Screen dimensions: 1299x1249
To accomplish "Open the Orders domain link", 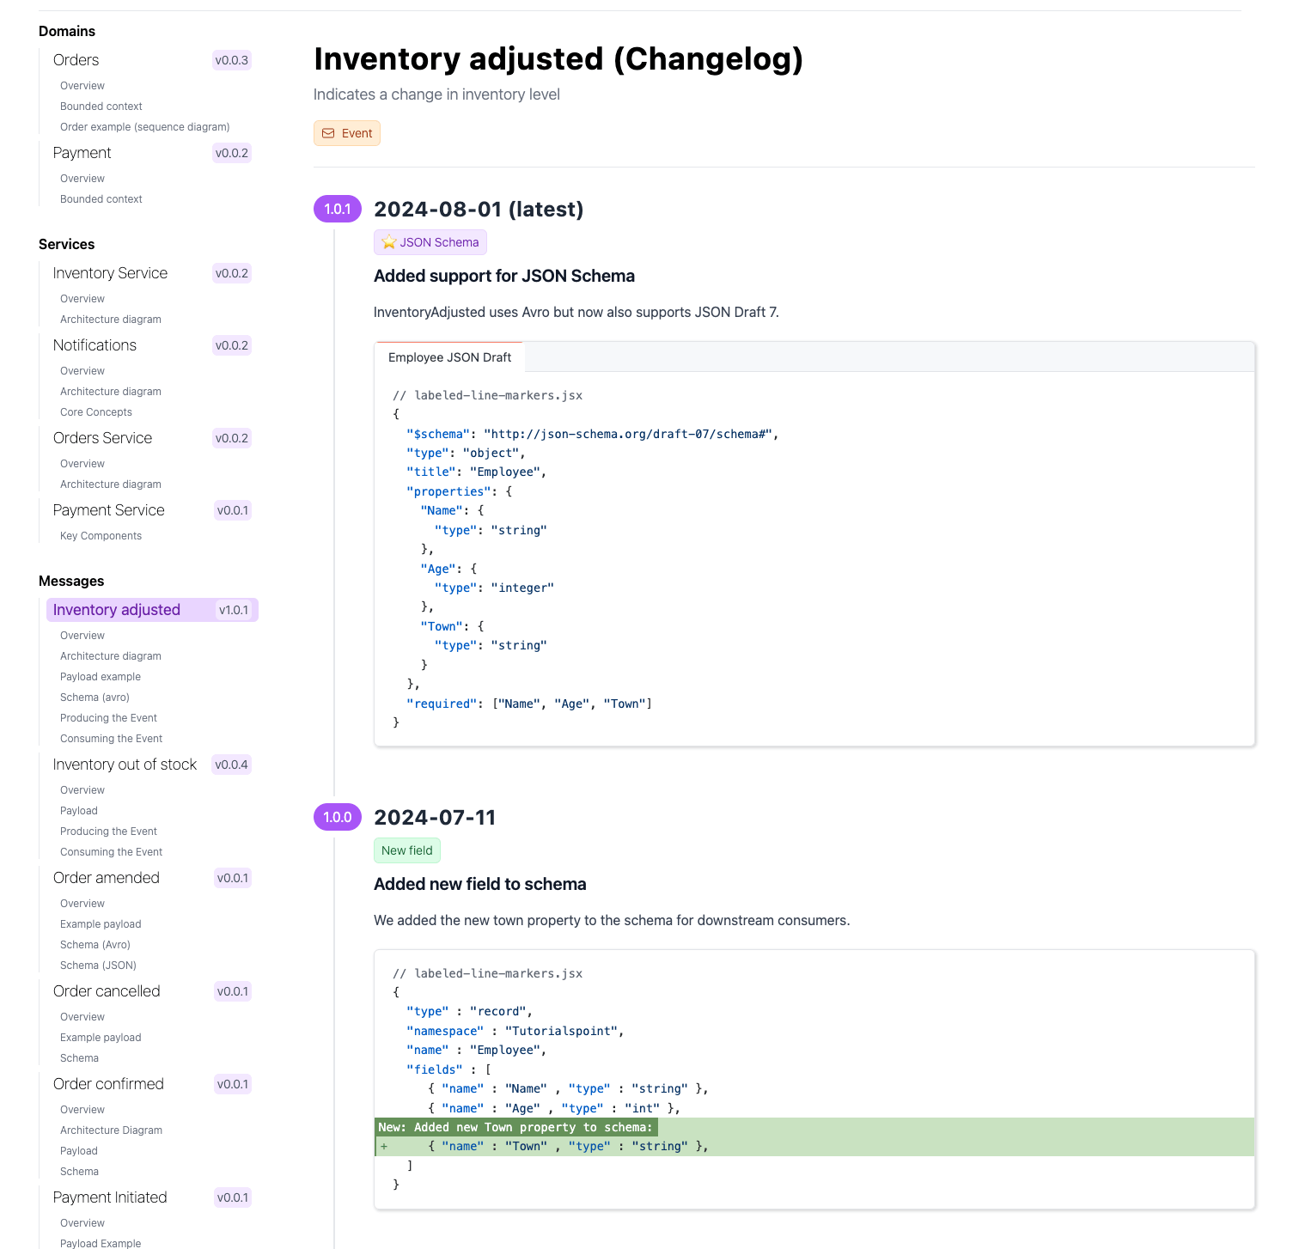I will pos(76,60).
